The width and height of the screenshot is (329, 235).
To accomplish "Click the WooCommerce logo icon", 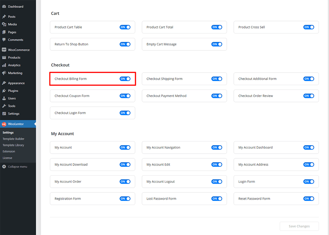I will click(4, 50).
